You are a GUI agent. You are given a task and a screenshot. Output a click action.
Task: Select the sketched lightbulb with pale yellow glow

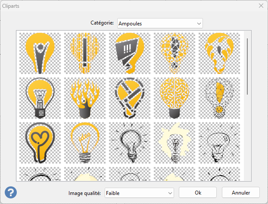pos(175,142)
